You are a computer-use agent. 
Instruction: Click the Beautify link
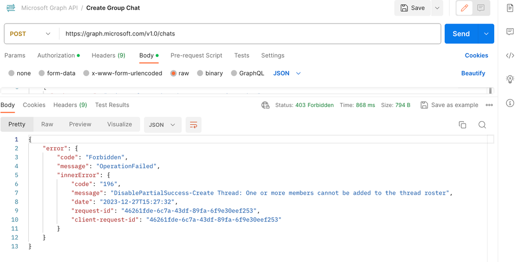pyautogui.click(x=473, y=73)
